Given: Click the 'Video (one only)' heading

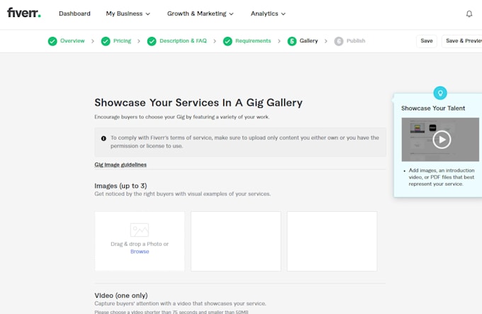Looking at the screenshot, I should [121, 296].
